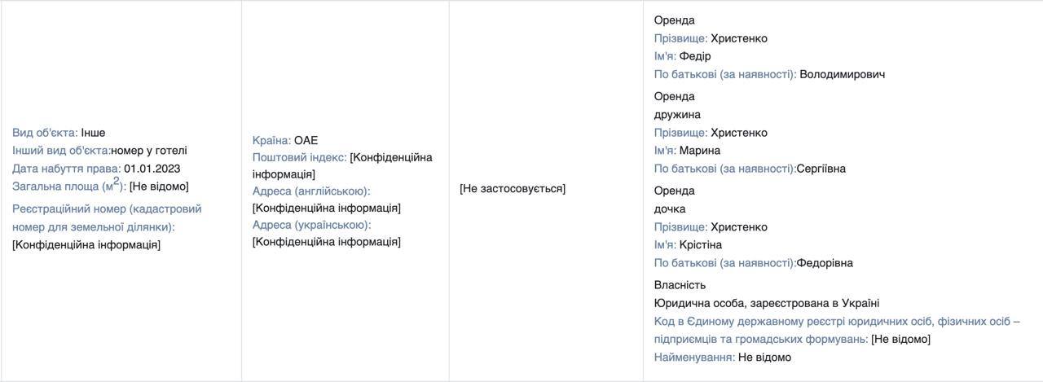Click the "Адреса (українською)" label

311,225
